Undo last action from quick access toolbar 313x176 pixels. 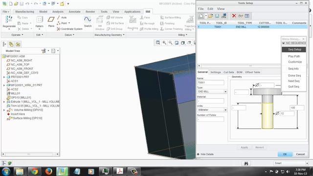coord(27,3)
